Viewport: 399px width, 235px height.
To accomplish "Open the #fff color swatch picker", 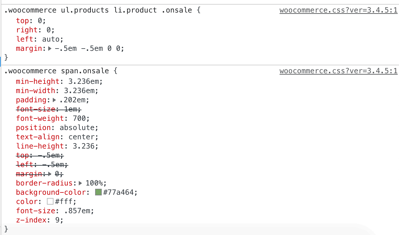I will (x=50, y=201).
